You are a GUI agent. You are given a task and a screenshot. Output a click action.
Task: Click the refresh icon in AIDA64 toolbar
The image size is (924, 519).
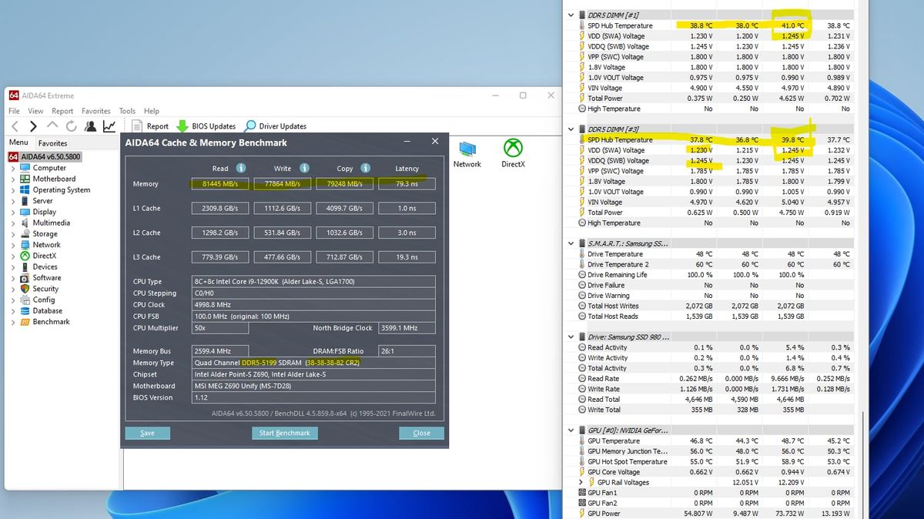click(x=71, y=126)
